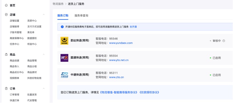Image resolution: width=233 pixels, height=103 pixels.
Task: Open 商家保障中心 in the sidebar
Action: [x=17, y=38]
